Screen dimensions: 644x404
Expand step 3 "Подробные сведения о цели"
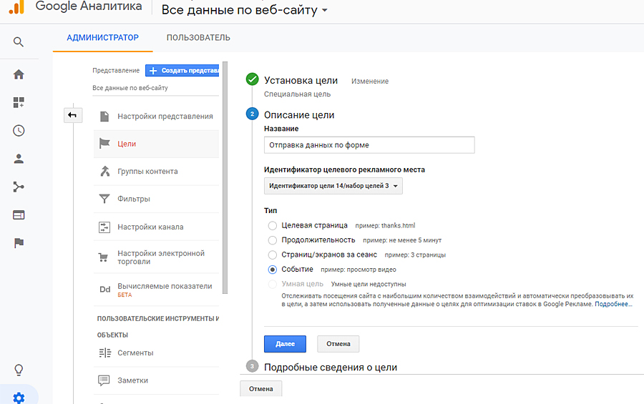pos(330,367)
